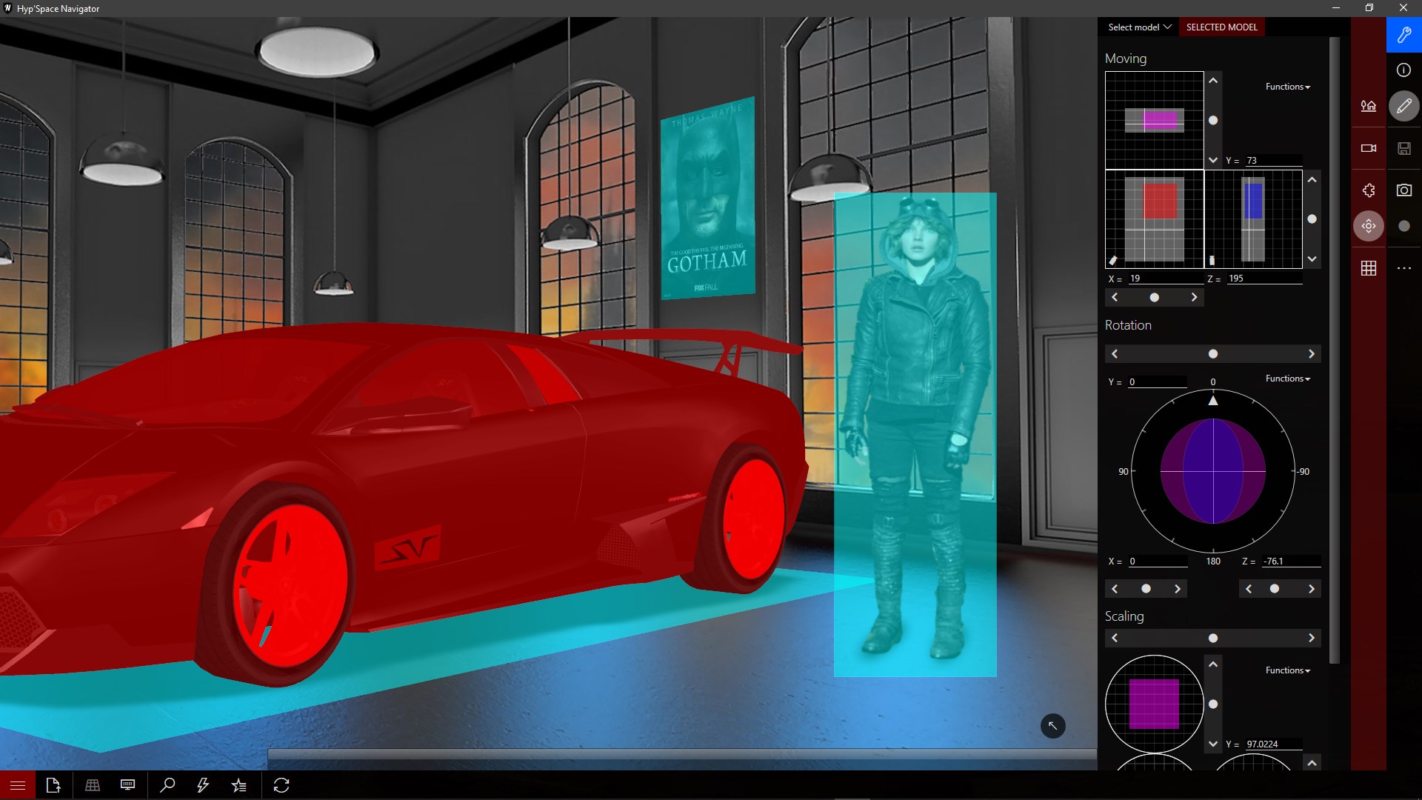Click the favorites star list icon

coord(238,785)
